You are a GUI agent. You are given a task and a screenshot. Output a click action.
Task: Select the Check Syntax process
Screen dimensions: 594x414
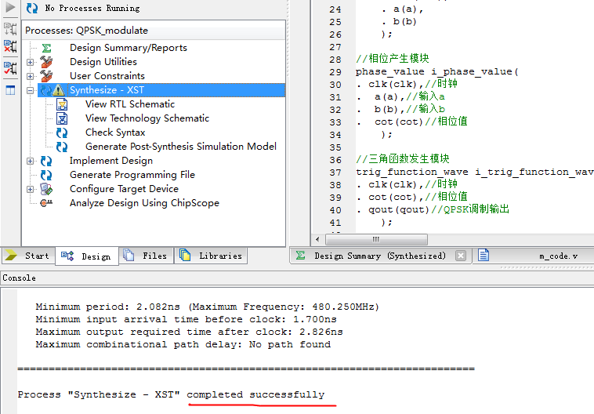[115, 133]
